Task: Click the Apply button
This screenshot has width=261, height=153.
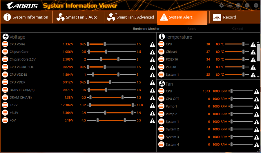Action: coord(192,29)
